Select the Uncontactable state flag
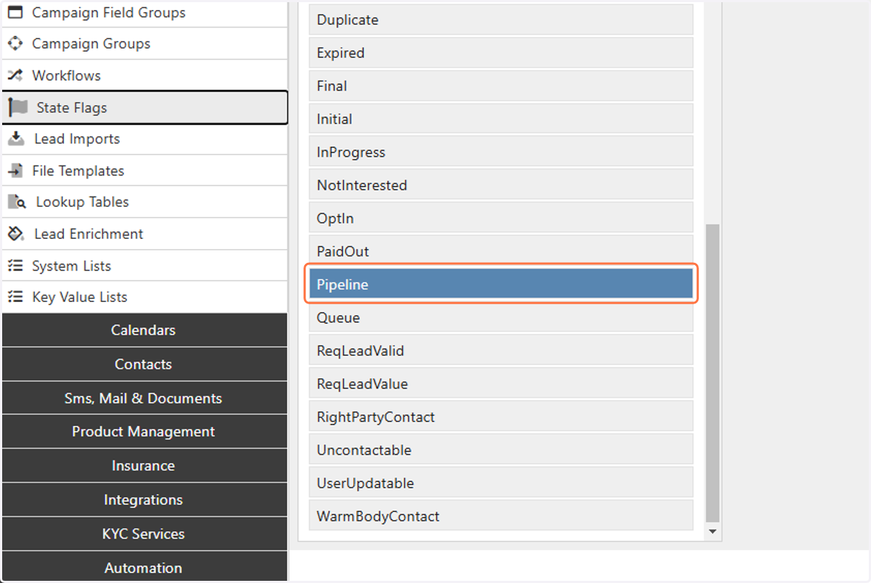This screenshot has width=871, height=583. [501, 449]
